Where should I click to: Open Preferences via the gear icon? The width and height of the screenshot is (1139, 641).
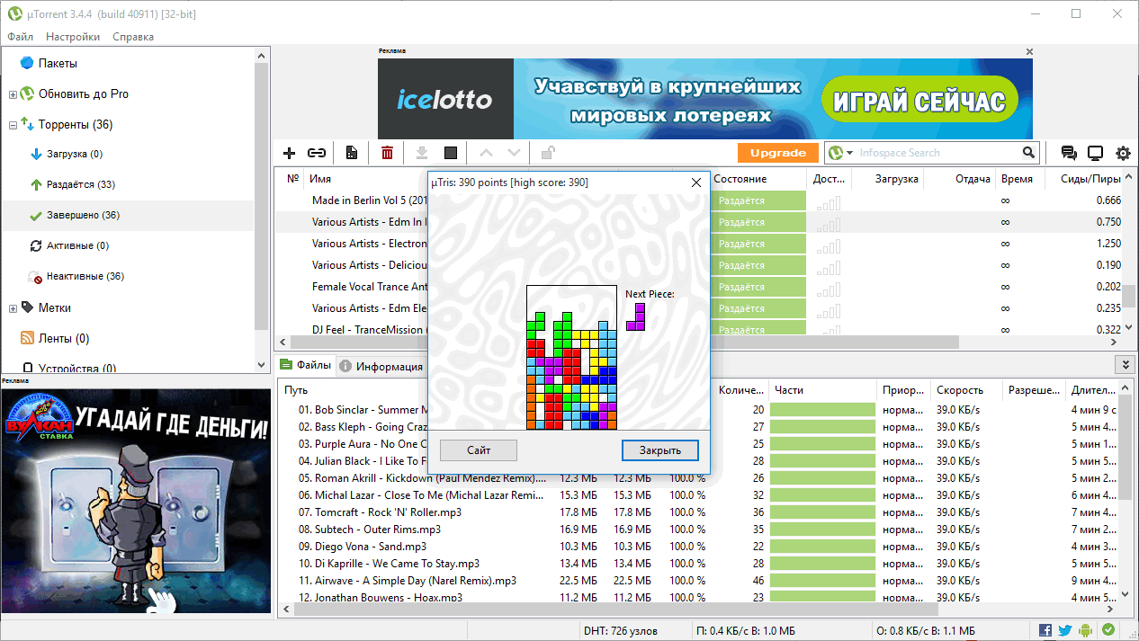[1124, 153]
